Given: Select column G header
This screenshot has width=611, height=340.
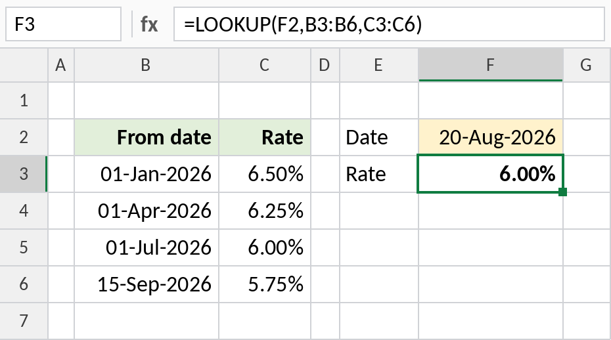Looking at the screenshot, I should coord(587,65).
